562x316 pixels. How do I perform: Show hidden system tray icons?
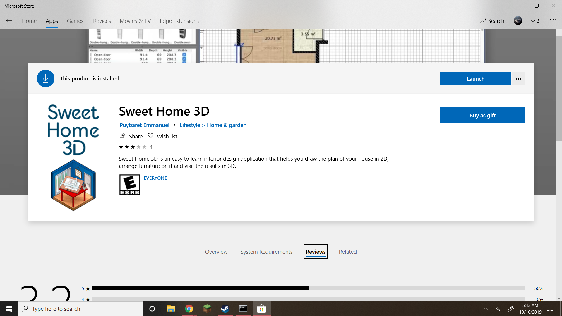486,309
